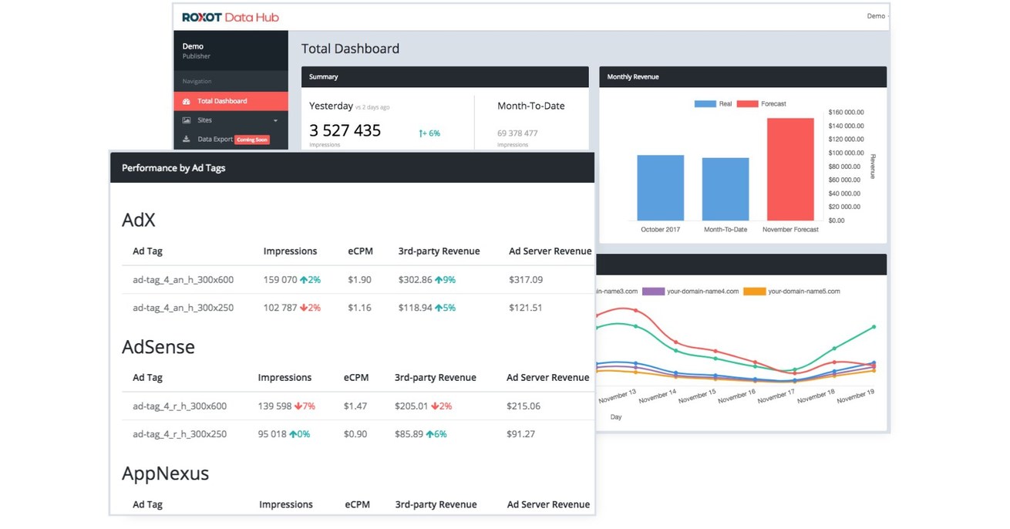The height and width of the screenshot is (529, 1010).
Task: Click the Coming Soon badge
Action: click(x=252, y=140)
